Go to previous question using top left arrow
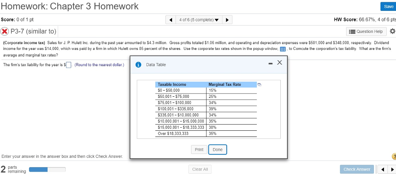Viewport: 396px width, 176px height. tap(171, 20)
